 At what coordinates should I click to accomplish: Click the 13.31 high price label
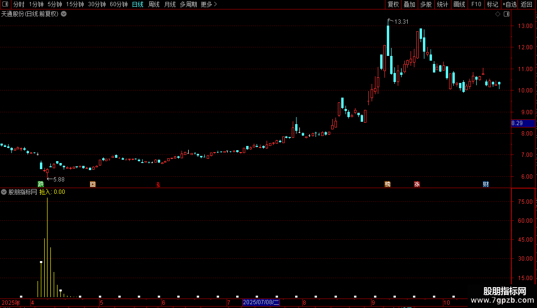402,22
